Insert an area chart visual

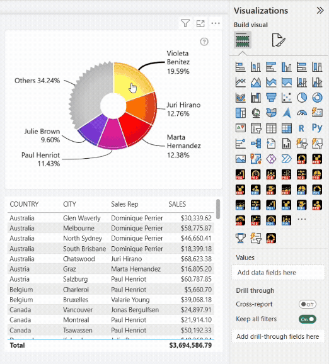coord(256,82)
